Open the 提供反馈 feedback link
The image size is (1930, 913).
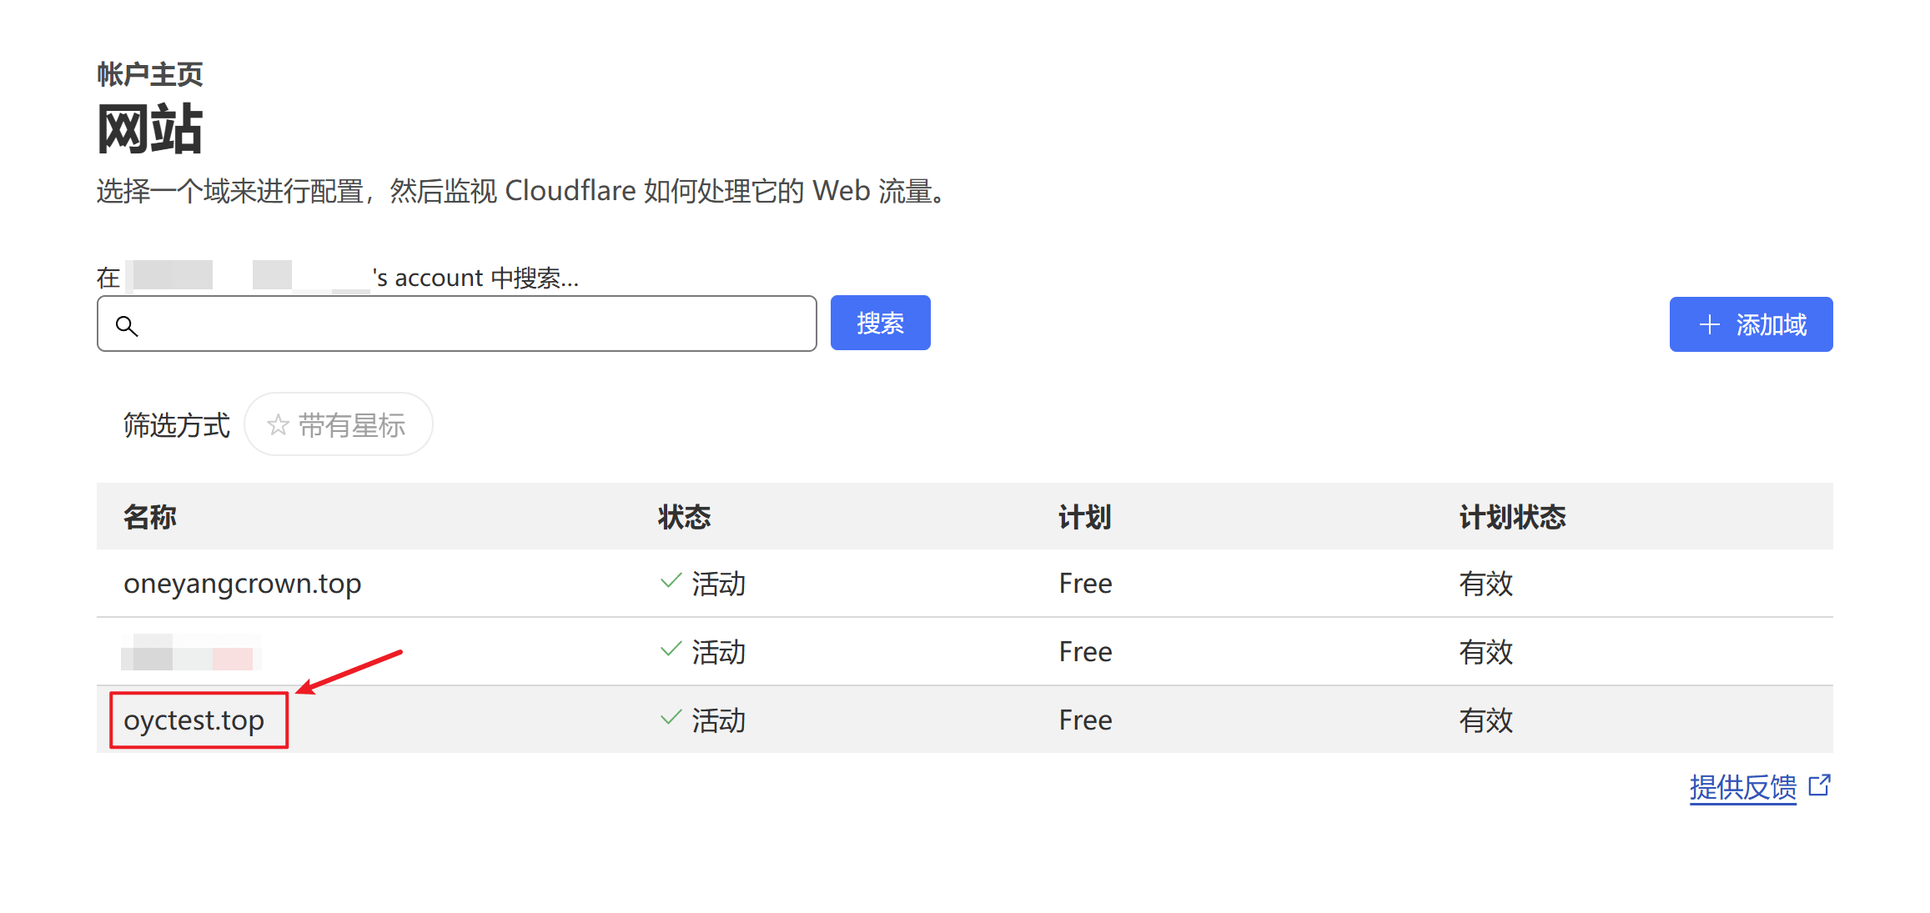[x=1742, y=787]
